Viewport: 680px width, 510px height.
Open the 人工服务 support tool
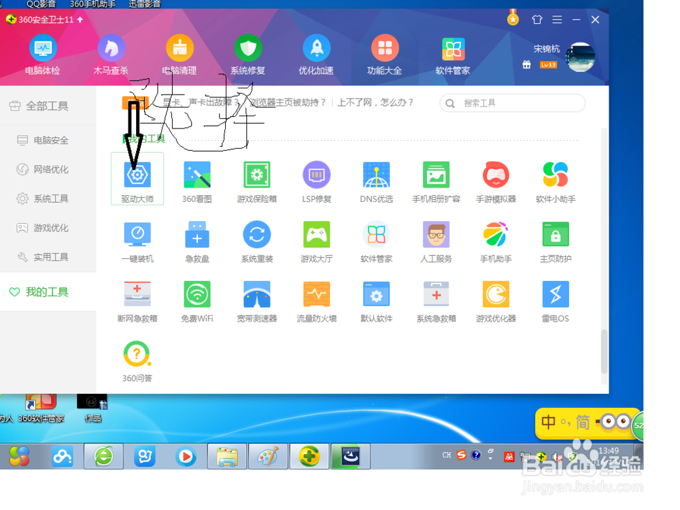pos(437,242)
